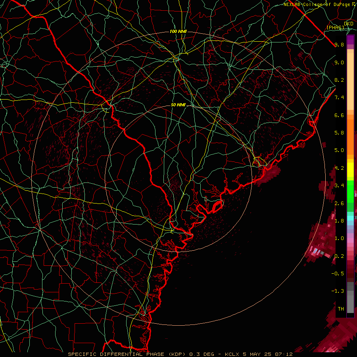Click the TH threshold label
This screenshot has width=357, height=357.
click(x=341, y=309)
